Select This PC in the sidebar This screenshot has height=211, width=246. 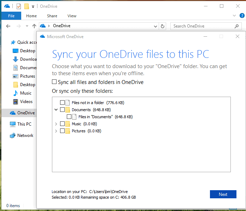[20, 124]
